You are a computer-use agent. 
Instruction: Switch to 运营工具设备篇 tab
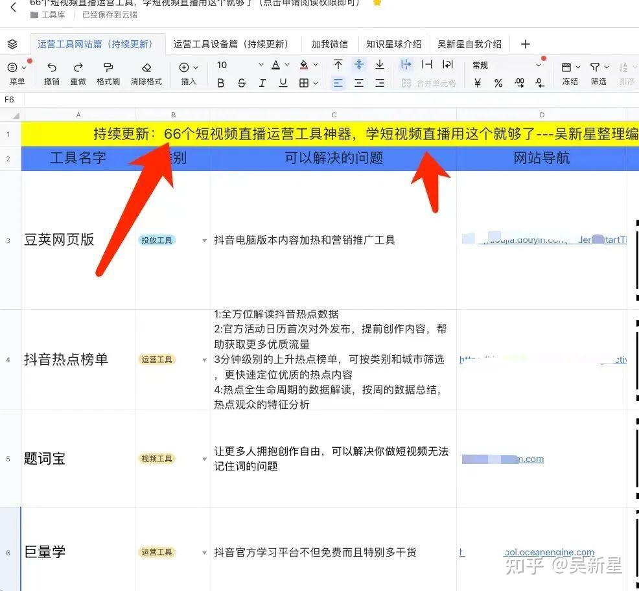(x=231, y=44)
